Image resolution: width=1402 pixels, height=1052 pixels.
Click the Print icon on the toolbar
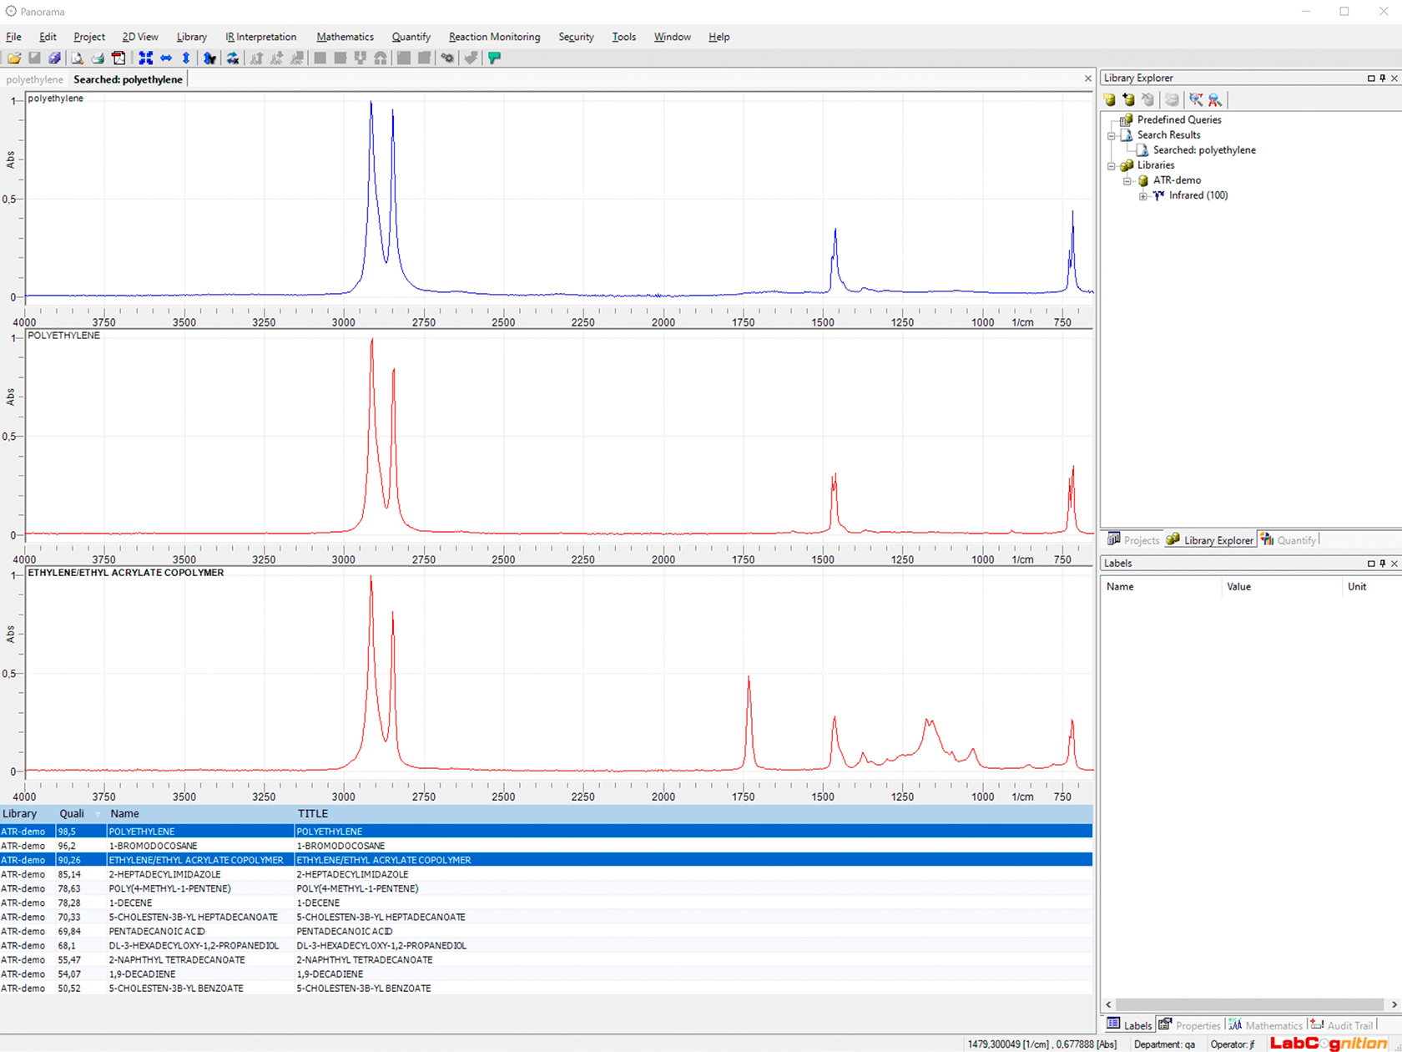point(98,58)
